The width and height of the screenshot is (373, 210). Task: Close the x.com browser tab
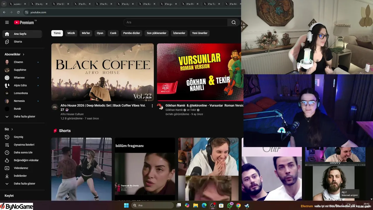[25, 4]
